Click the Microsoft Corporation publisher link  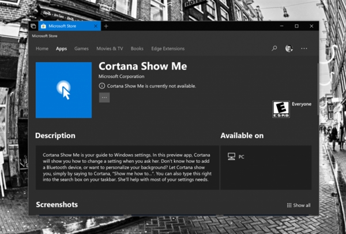coord(121,76)
